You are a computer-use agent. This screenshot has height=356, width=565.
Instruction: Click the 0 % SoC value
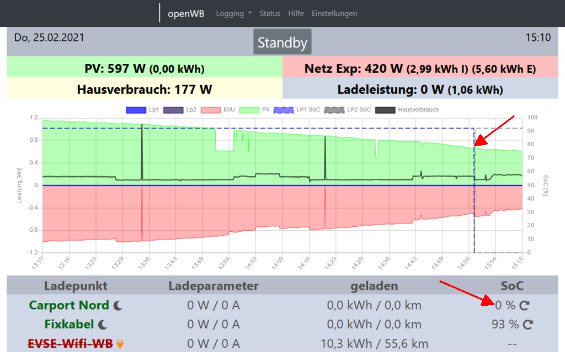(505, 306)
